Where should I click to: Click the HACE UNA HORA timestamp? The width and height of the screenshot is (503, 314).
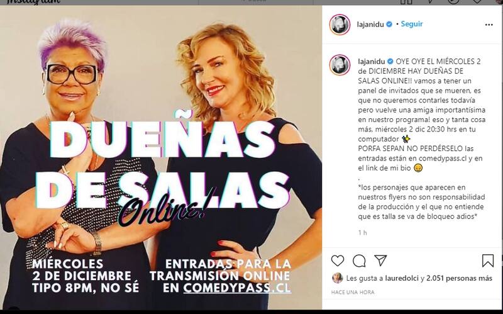pyautogui.click(x=353, y=292)
